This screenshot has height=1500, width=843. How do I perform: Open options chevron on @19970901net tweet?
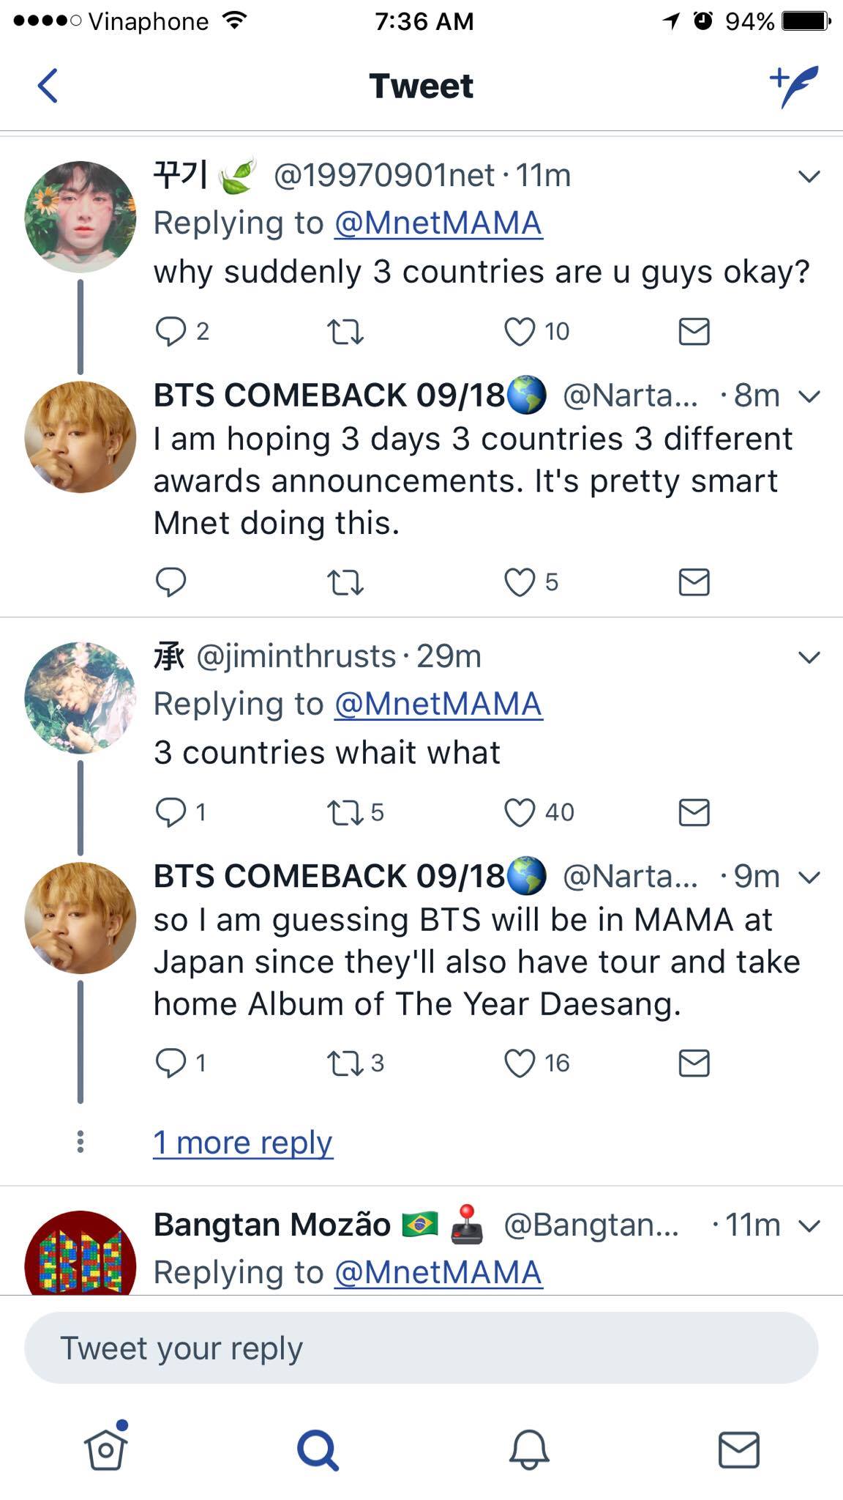coord(809,177)
